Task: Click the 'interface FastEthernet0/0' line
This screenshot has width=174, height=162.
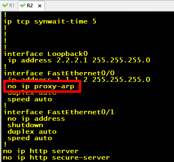Action: pos(59,73)
